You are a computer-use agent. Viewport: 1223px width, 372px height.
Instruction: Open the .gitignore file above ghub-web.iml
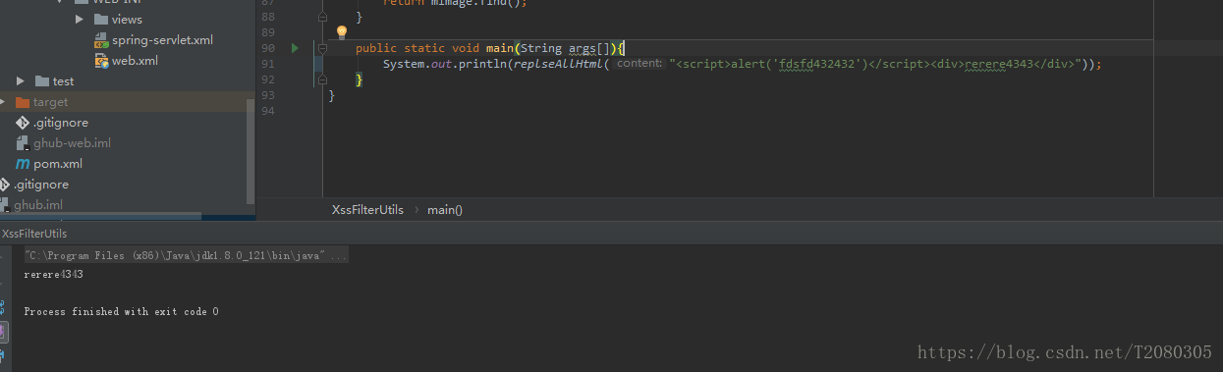point(60,123)
